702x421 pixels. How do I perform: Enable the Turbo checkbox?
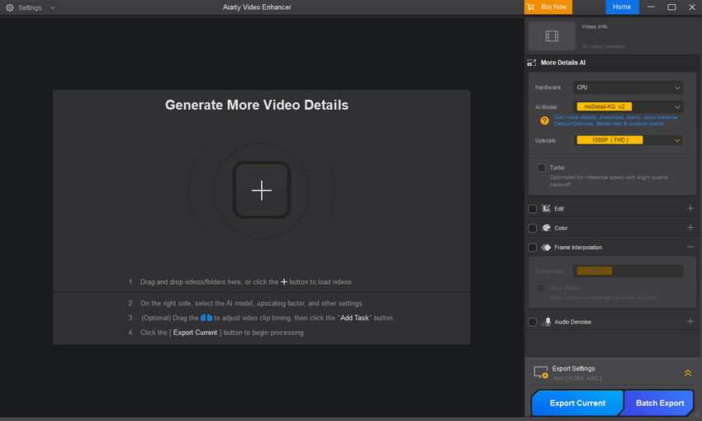(x=541, y=168)
